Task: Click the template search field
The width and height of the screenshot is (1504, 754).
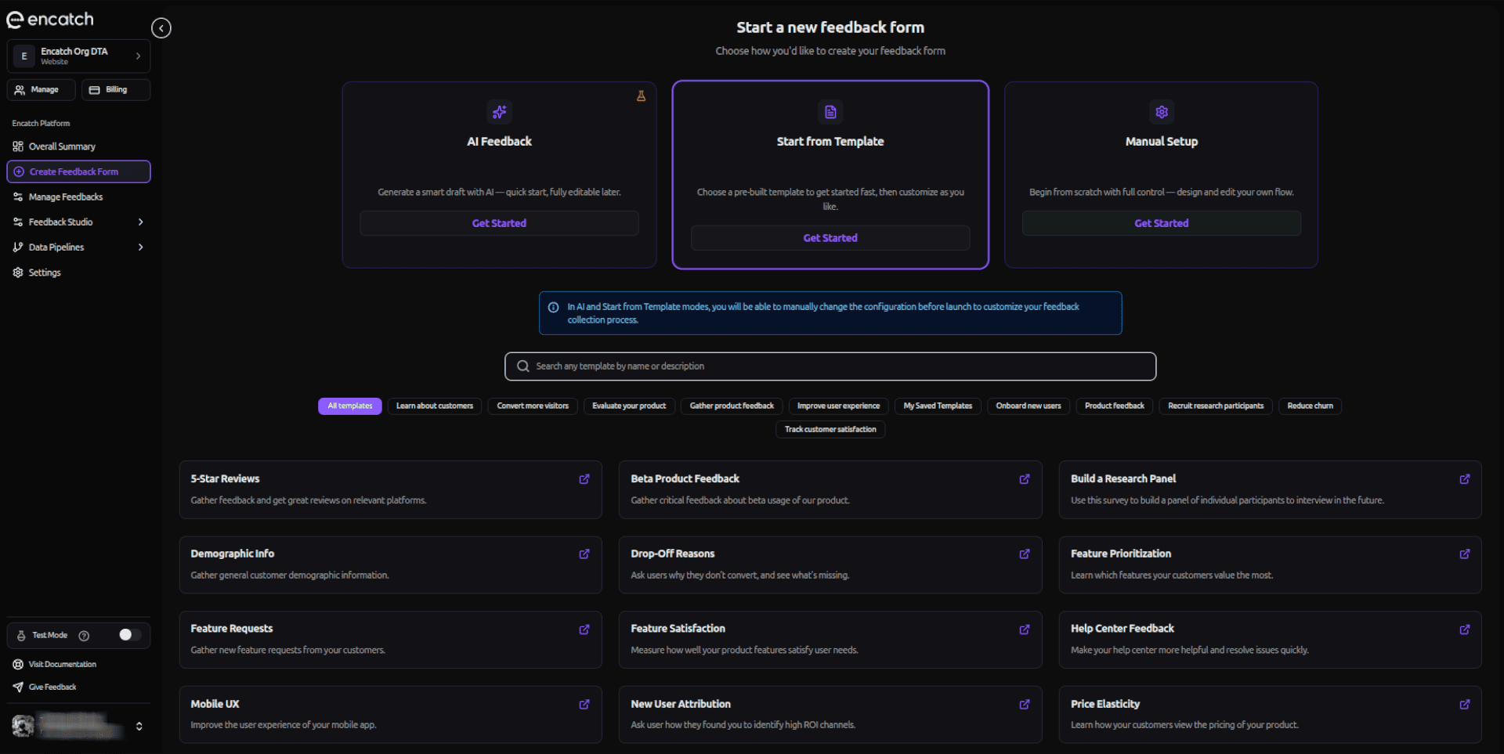Action: (830, 366)
